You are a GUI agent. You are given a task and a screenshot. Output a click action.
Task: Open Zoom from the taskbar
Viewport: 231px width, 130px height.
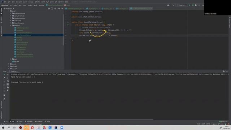pos(62,127)
